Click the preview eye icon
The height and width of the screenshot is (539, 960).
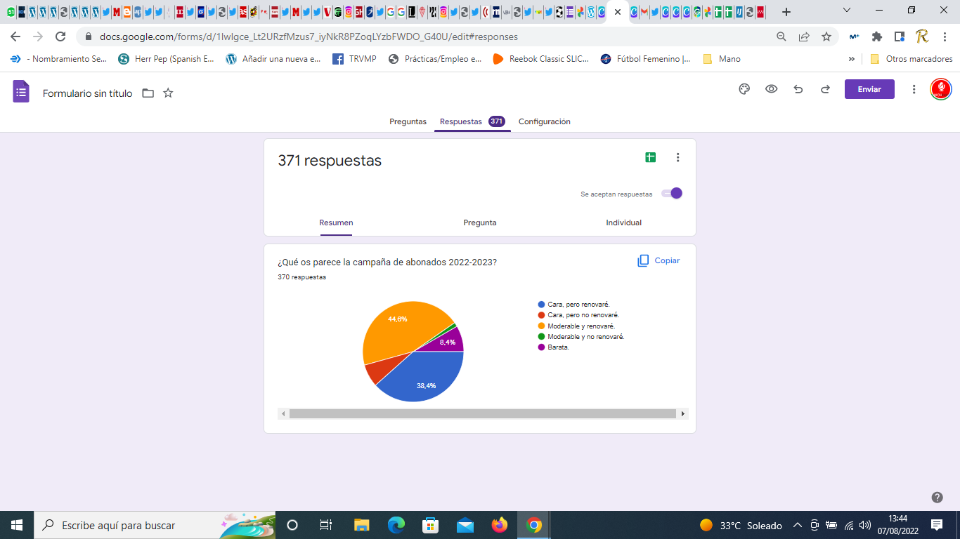coord(771,89)
